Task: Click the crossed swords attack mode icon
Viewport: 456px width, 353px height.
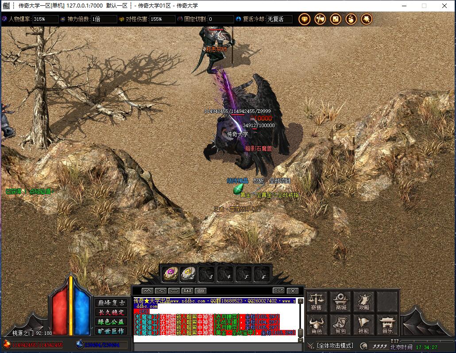Action: coord(311,346)
